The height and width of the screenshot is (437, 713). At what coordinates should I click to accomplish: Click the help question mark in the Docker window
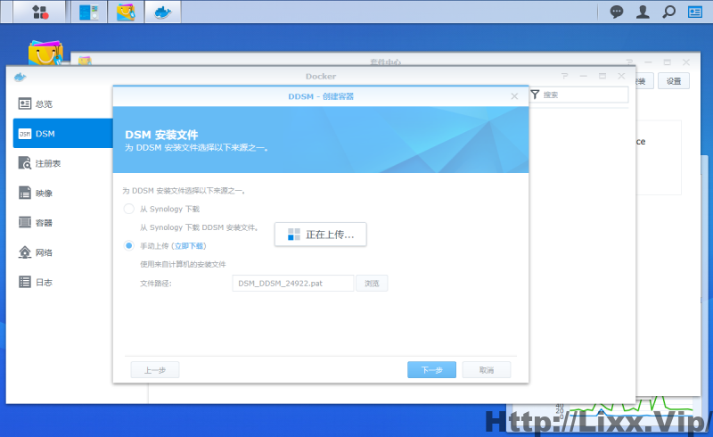(565, 76)
